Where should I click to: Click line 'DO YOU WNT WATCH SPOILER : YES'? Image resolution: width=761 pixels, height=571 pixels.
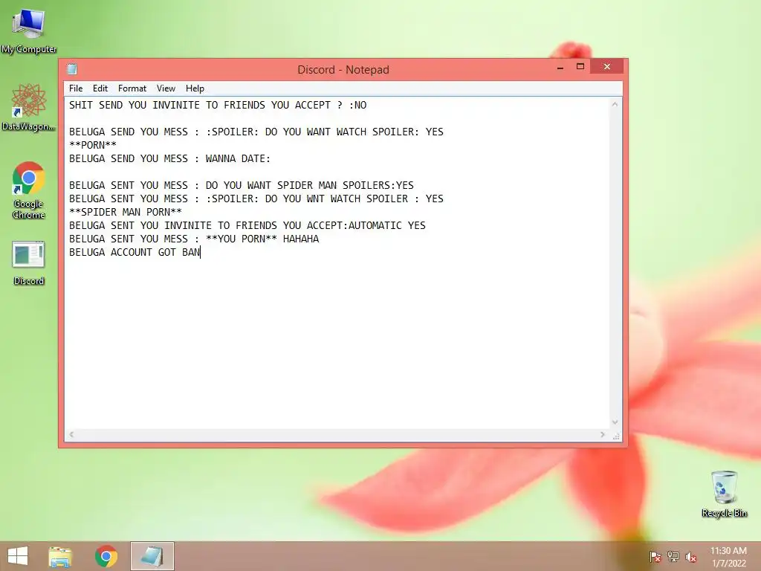256,199
